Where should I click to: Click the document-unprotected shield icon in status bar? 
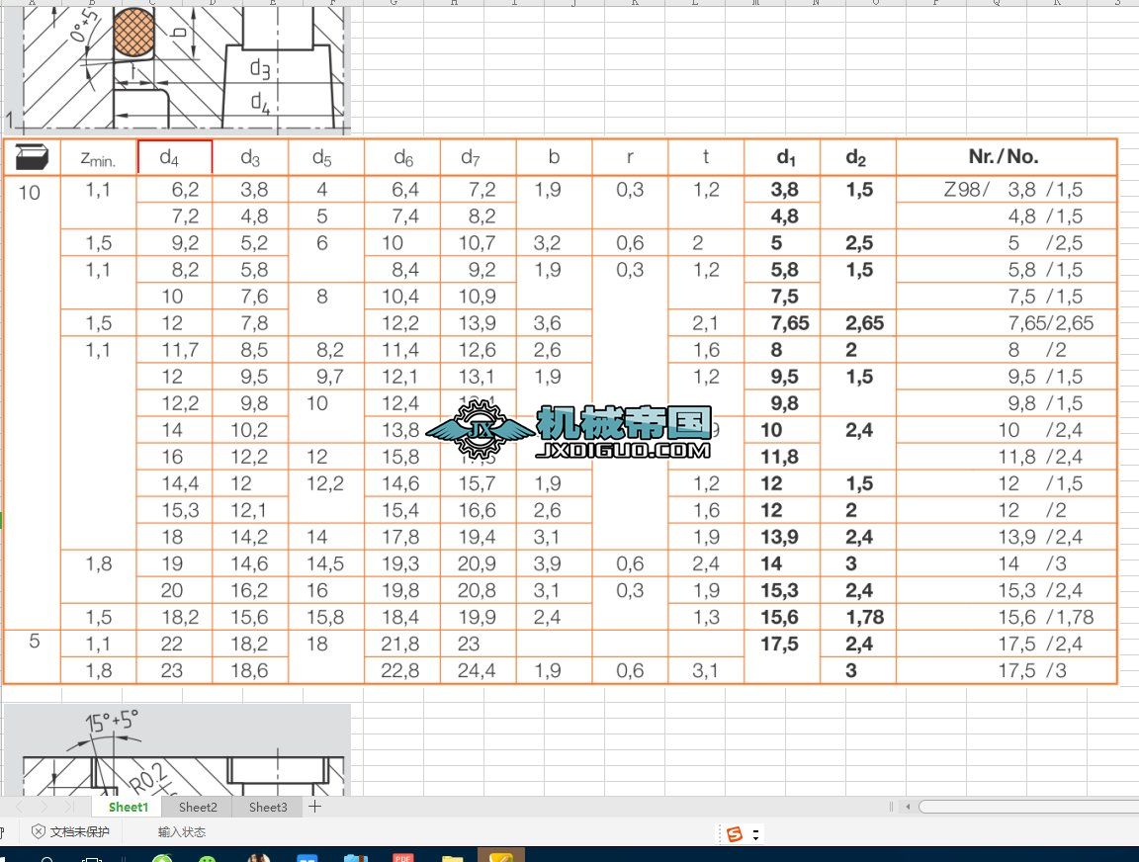point(37,832)
